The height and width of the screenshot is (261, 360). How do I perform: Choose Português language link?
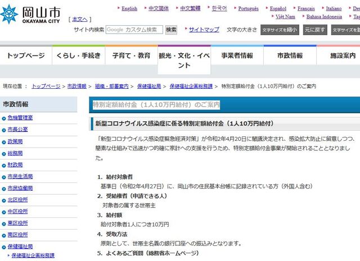pos(248,9)
